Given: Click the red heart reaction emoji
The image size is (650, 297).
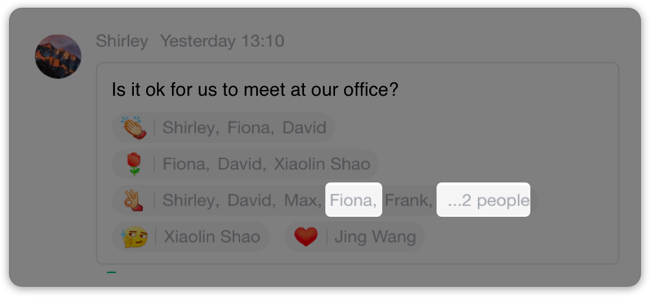Looking at the screenshot, I should pos(306,237).
